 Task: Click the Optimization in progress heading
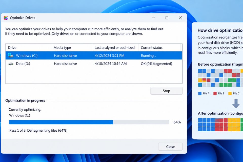pos(25,100)
